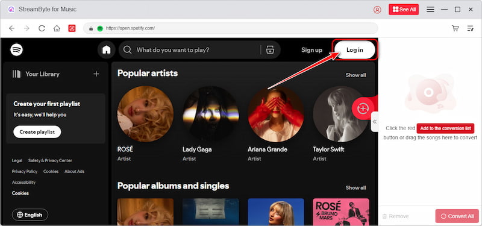Click the red square toolbar icon
482x226 pixels.
pyautogui.click(x=72, y=28)
